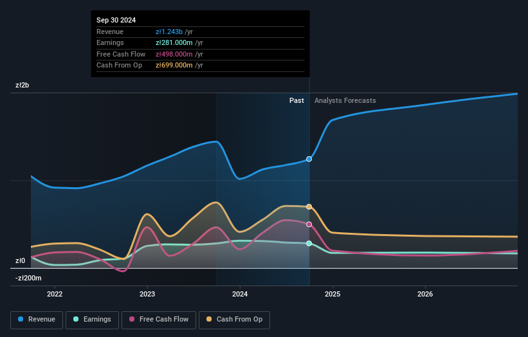Click the Earnings row label in tooltip
This screenshot has width=528, height=337.
(x=110, y=42)
